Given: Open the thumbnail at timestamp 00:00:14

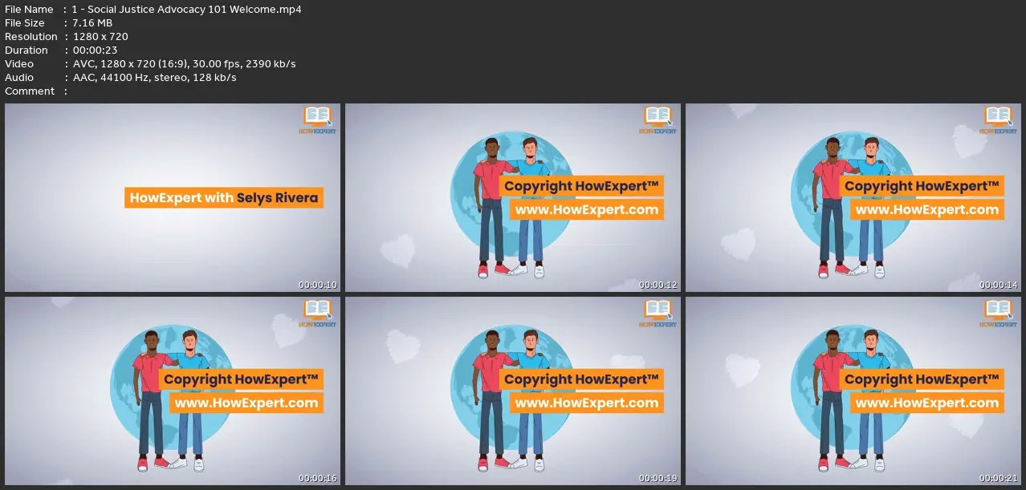Looking at the screenshot, I should 853,197.
